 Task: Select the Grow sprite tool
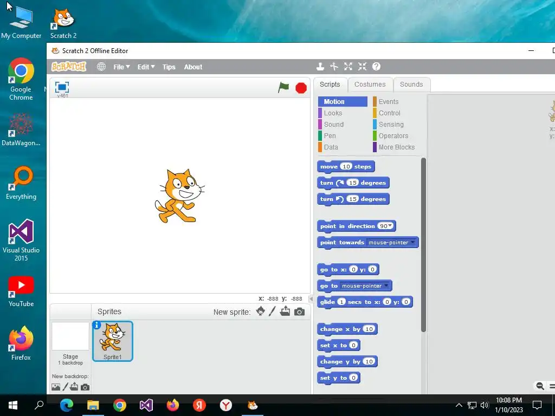tap(348, 67)
